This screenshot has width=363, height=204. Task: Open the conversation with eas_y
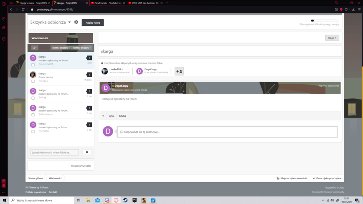pos(61,77)
